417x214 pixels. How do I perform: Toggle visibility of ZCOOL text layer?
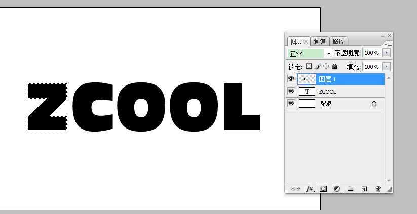pos(291,91)
